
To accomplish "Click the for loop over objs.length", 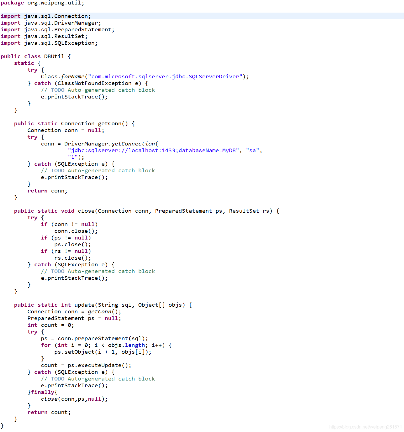I will pos(106,345).
